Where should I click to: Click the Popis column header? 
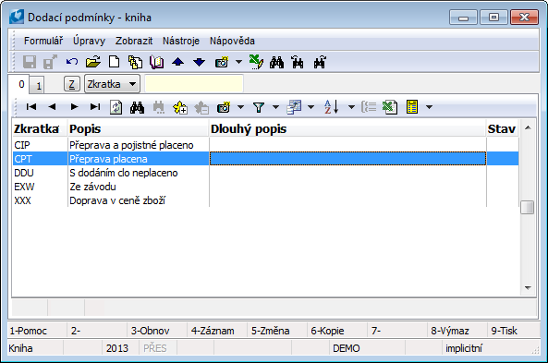[138, 129]
